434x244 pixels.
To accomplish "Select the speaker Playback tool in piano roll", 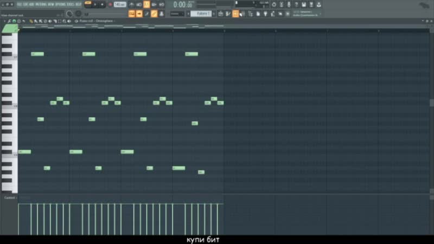I will [69, 21].
